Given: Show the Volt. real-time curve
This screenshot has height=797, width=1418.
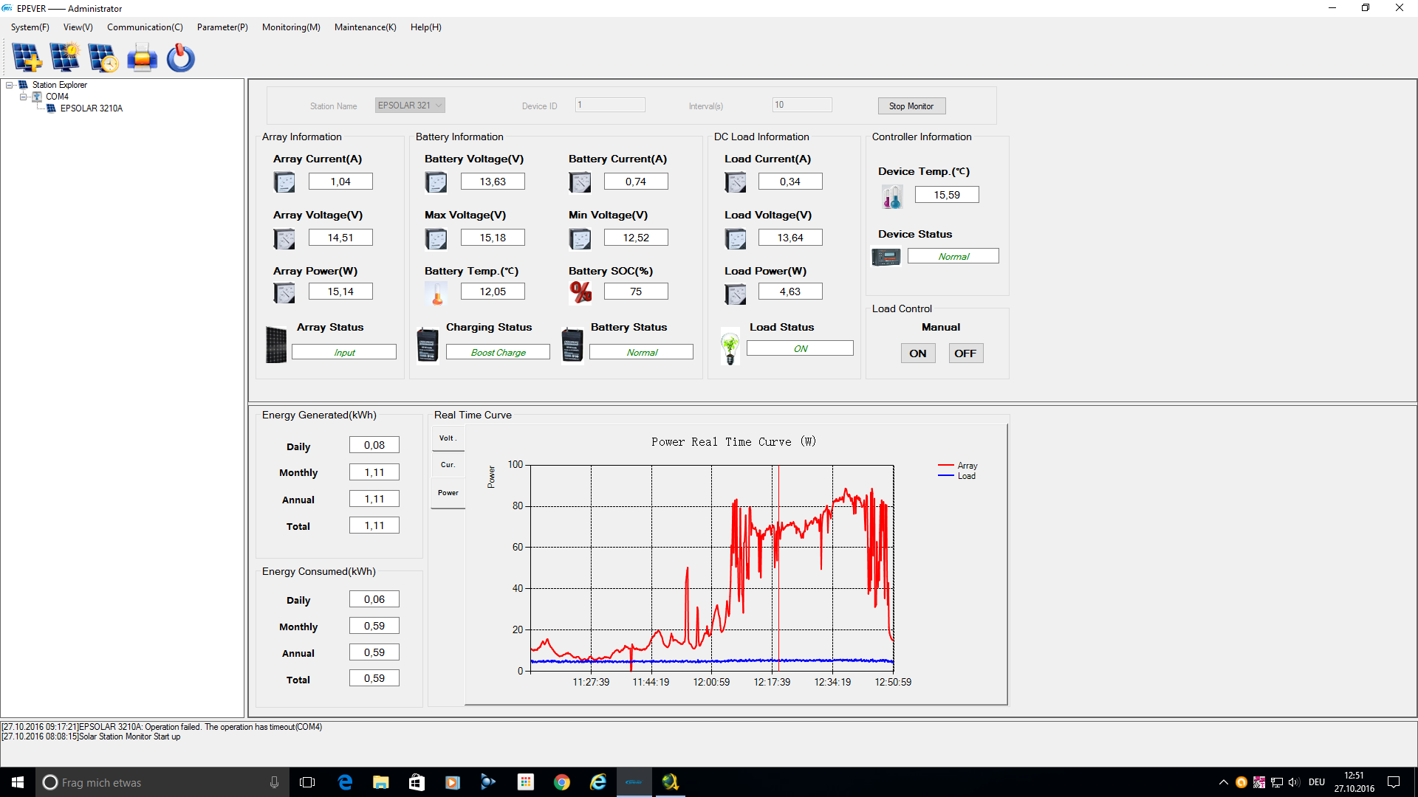Looking at the screenshot, I should point(448,438).
